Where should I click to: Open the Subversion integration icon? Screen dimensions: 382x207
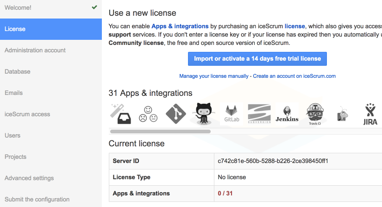coord(259,114)
